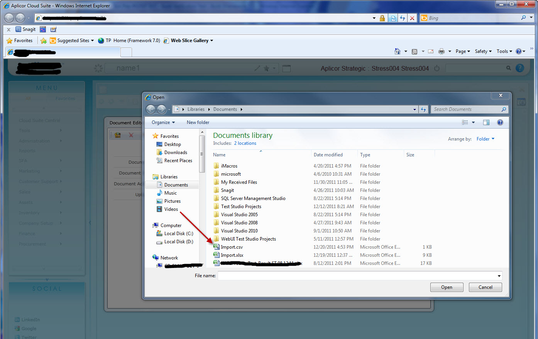
Task: Select Downloads in the Favorites navigation pane
Action: click(176, 153)
